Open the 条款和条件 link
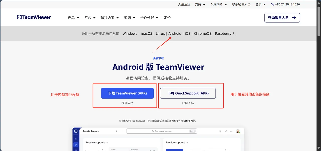The height and width of the screenshot is (151, 321). pos(175,121)
